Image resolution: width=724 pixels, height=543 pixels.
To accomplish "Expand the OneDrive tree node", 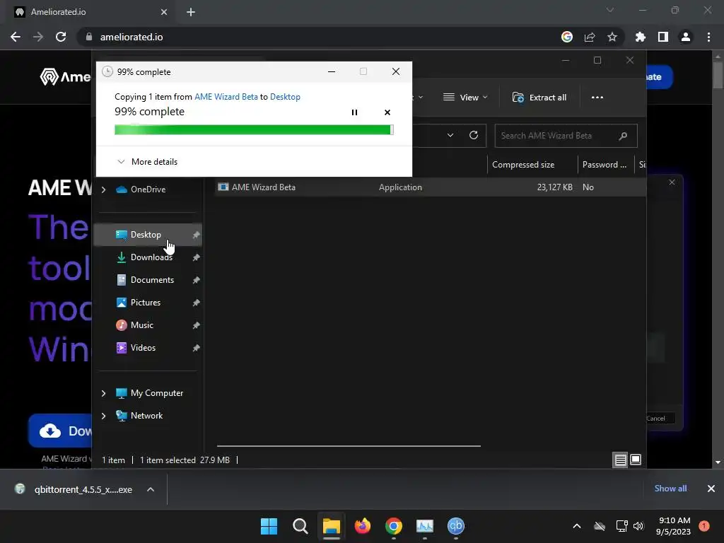I will pyautogui.click(x=103, y=189).
